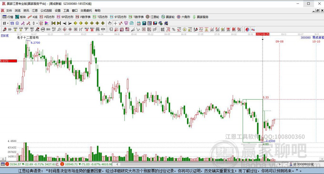Click the 深 Shenzhen index icon

pyautogui.click(x=62, y=164)
